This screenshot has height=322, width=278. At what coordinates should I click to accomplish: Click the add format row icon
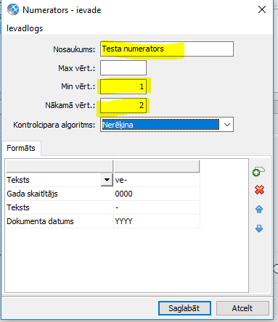(x=258, y=171)
